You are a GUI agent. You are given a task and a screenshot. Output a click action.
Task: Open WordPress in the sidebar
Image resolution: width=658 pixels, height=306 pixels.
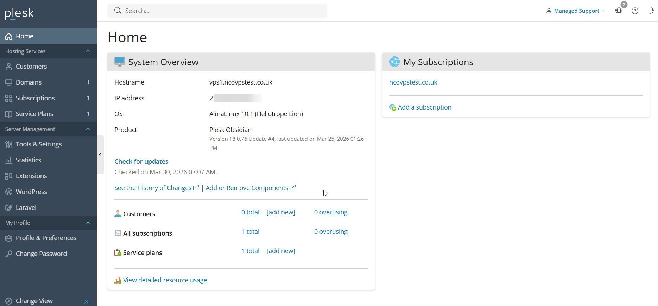pyautogui.click(x=48, y=192)
